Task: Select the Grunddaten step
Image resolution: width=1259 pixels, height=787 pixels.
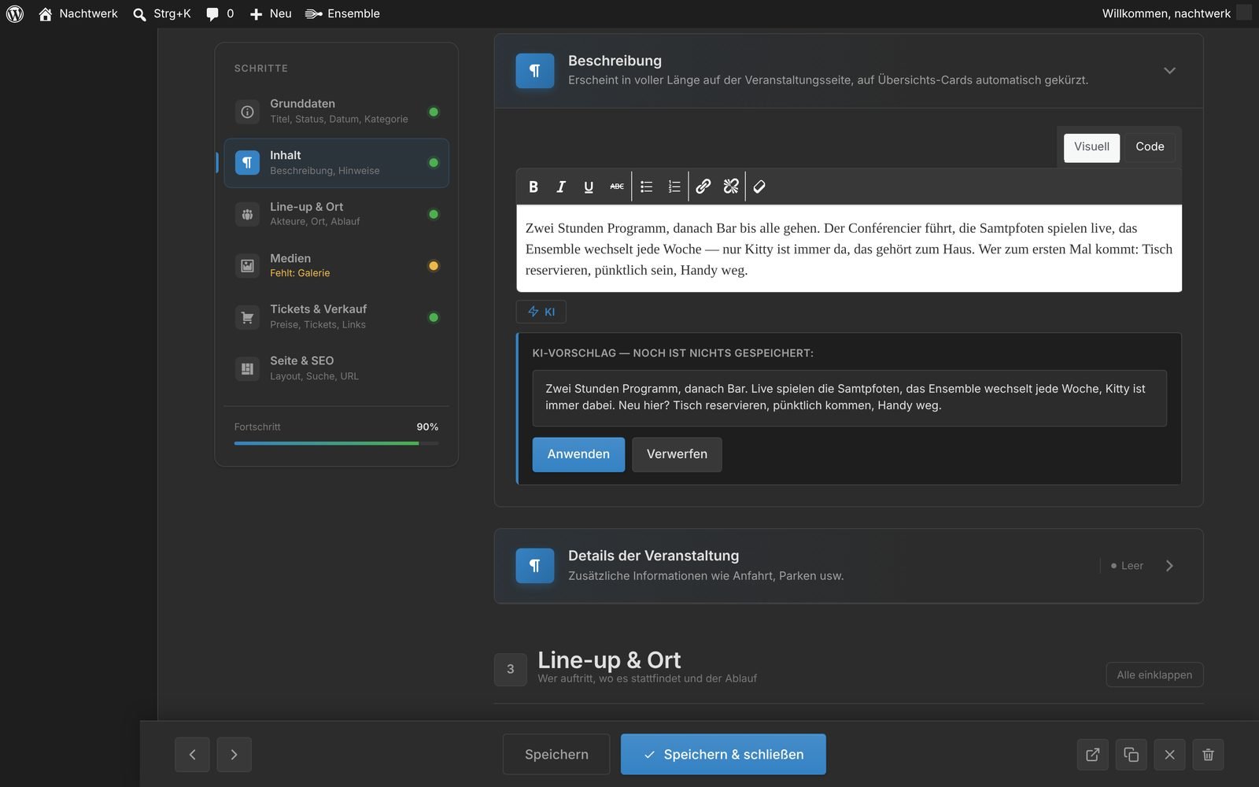Action: 337,111
